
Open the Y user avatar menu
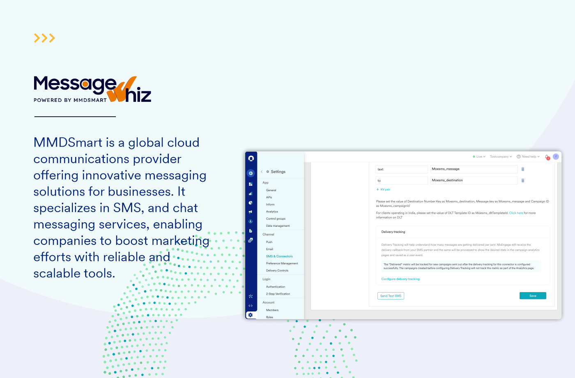click(556, 157)
